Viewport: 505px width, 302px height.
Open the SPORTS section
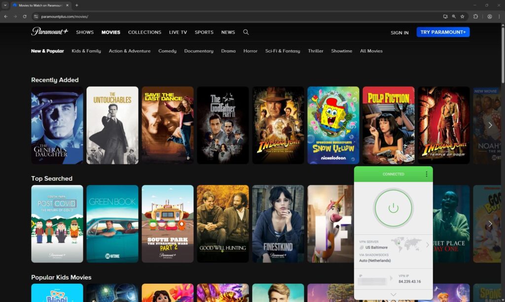[204, 32]
